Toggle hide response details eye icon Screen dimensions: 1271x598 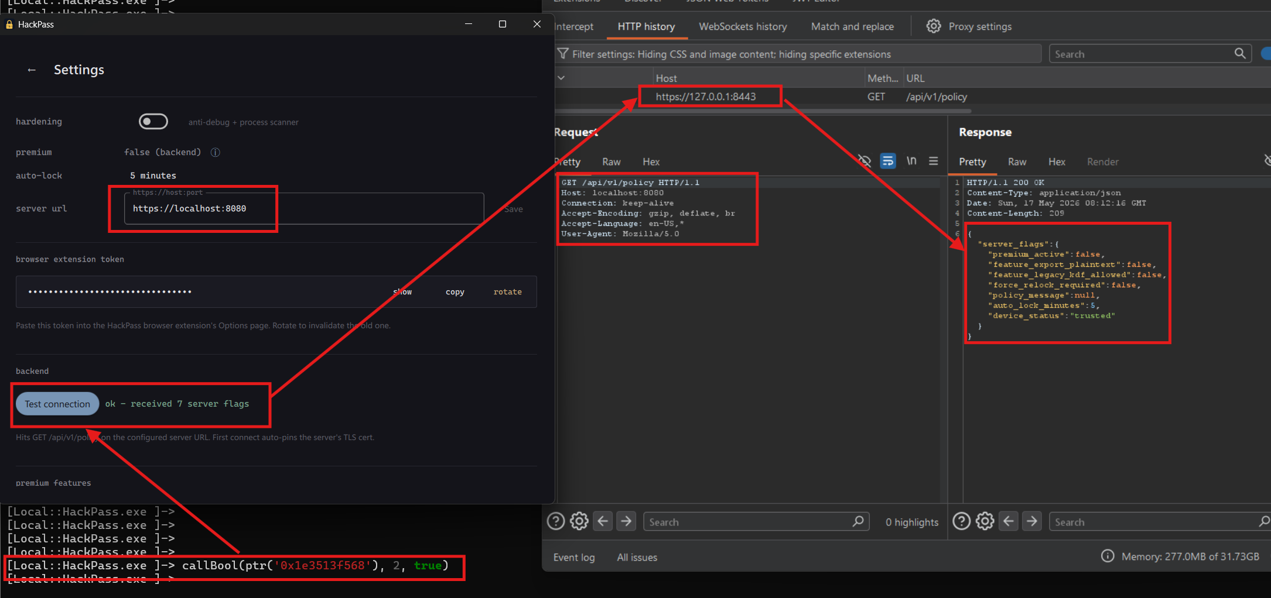coord(1267,160)
